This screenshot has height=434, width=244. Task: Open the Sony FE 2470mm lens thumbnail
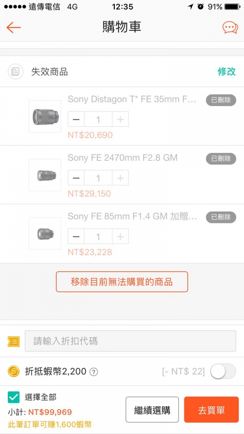[x=45, y=175]
